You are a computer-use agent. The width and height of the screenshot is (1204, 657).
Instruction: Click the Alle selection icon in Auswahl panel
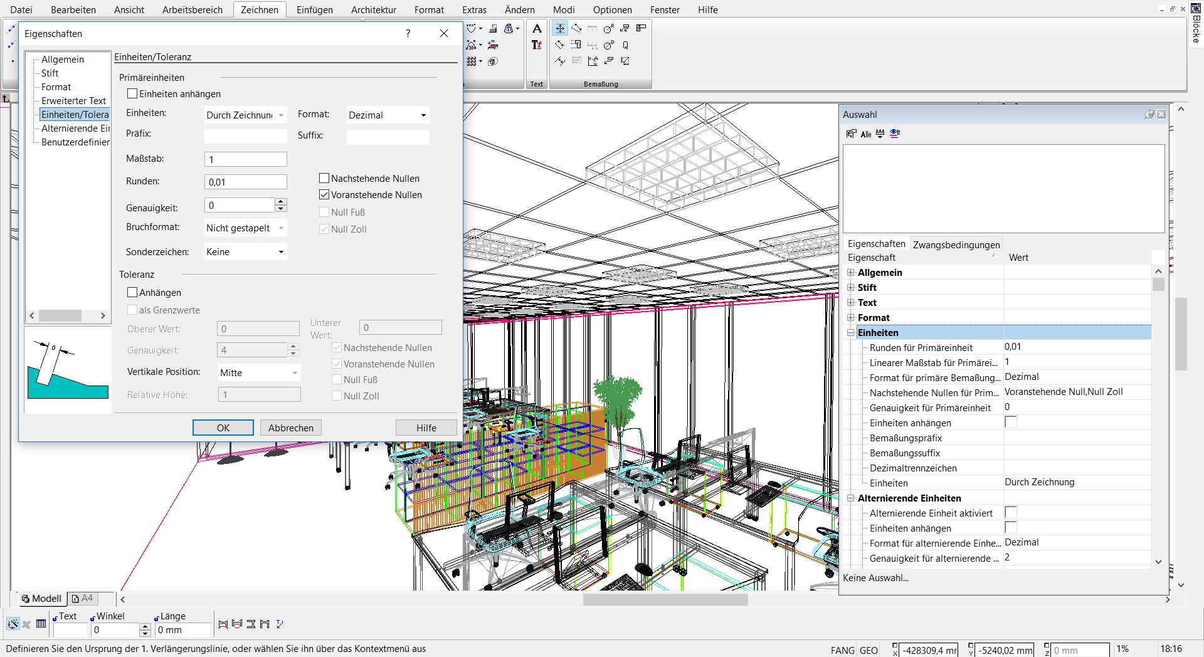click(x=866, y=134)
